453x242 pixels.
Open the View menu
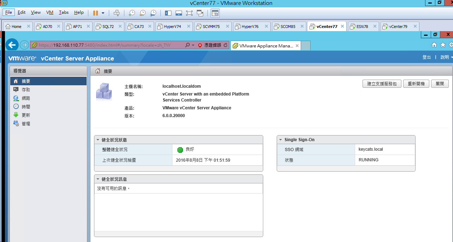click(x=36, y=12)
